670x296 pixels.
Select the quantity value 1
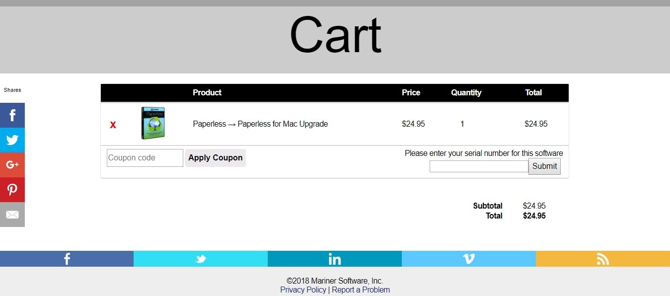pyautogui.click(x=462, y=124)
